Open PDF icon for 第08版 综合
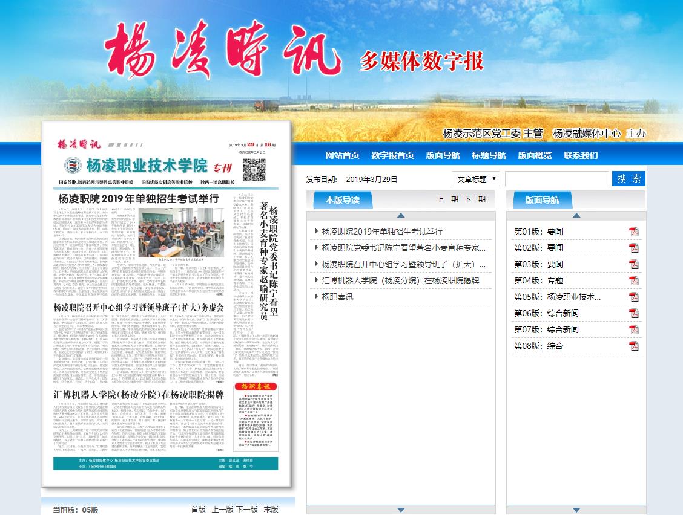 (633, 346)
